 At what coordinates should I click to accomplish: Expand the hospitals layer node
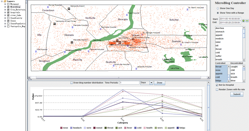point(5,12)
